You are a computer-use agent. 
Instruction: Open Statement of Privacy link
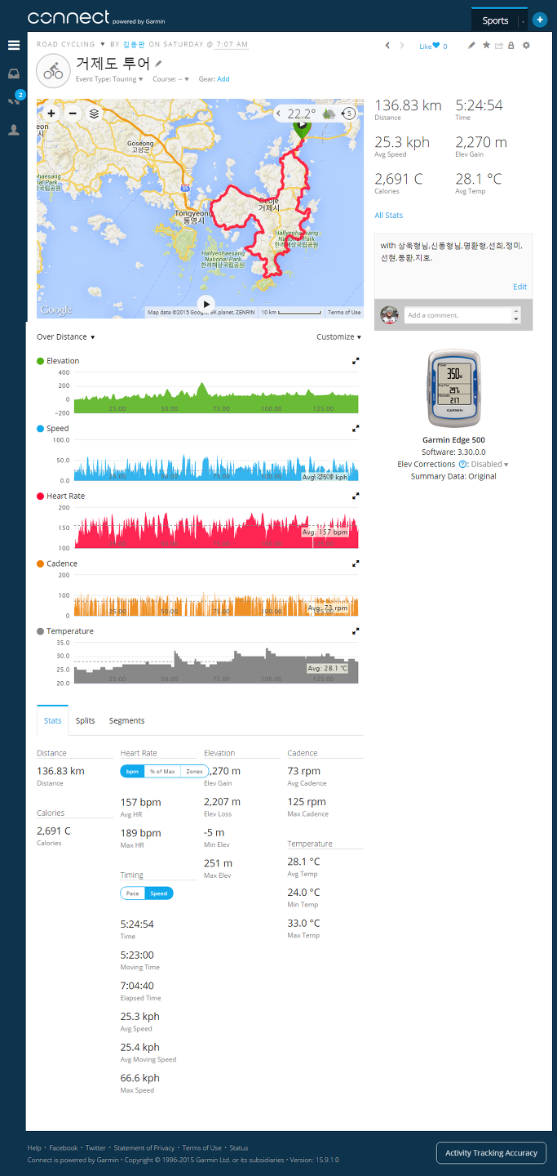144,1147
